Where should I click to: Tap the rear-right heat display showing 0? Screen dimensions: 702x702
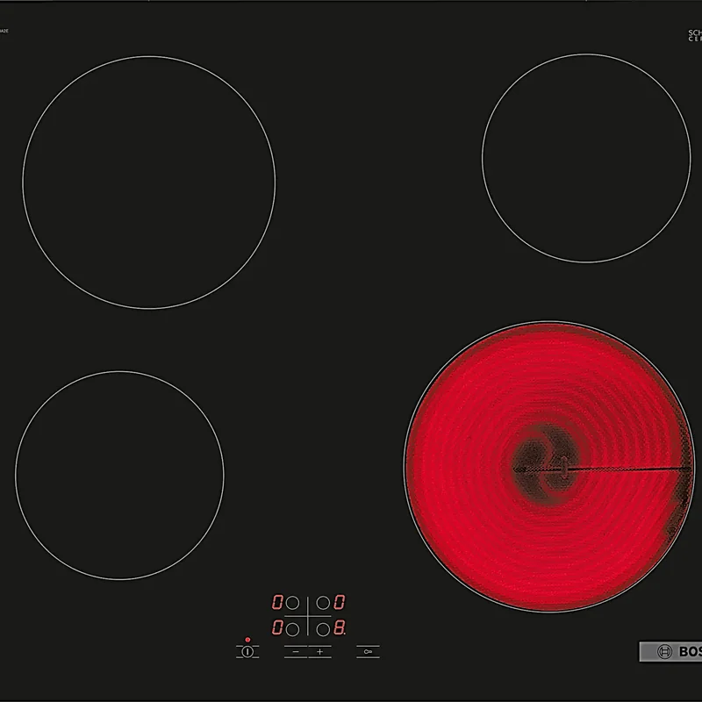pos(340,602)
